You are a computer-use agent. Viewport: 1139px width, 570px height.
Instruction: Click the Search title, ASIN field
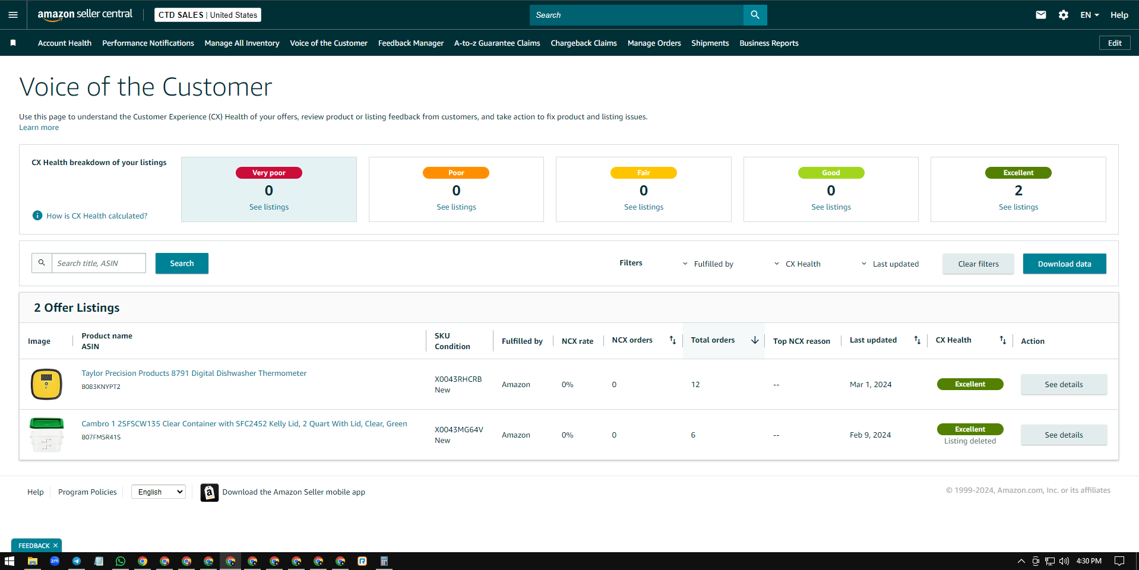click(x=99, y=263)
